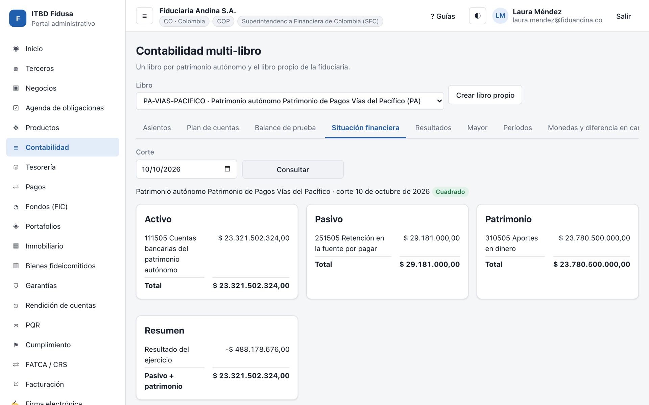Select Contabilidad in the sidebar
The height and width of the screenshot is (405, 649).
pos(63,147)
